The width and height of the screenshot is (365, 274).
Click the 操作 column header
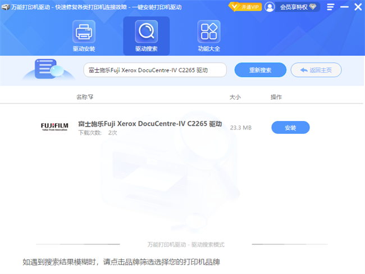click(x=276, y=97)
